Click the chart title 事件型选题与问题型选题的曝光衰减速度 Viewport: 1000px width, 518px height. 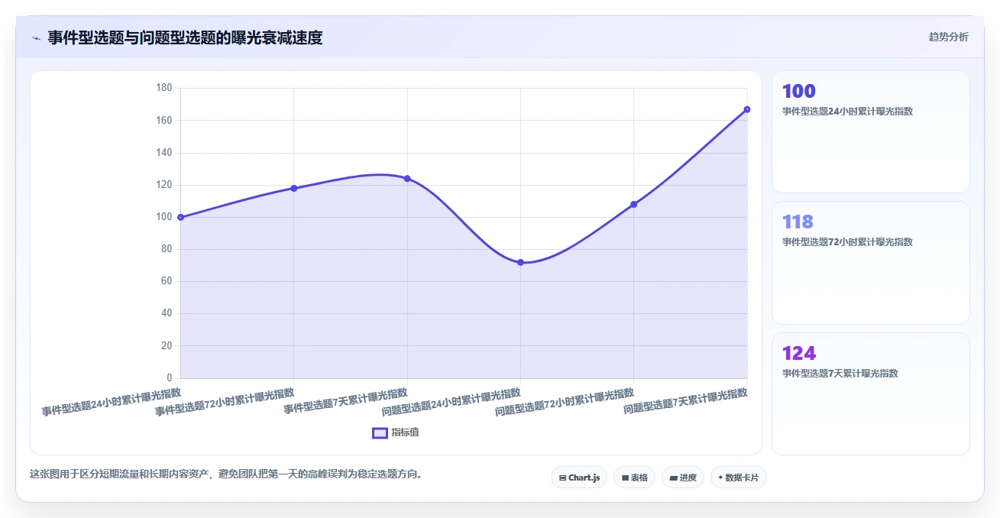tap(185, 37)
